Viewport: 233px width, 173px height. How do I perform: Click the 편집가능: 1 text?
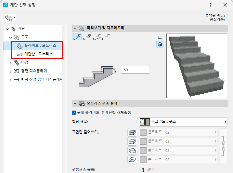219,20
